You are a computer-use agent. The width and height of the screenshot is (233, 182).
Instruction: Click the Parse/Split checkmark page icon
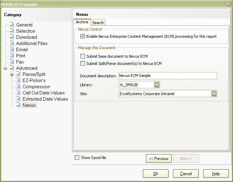click(x=18, y=74)
